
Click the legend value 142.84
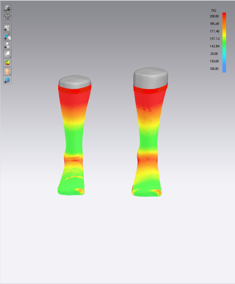point(215,46)
